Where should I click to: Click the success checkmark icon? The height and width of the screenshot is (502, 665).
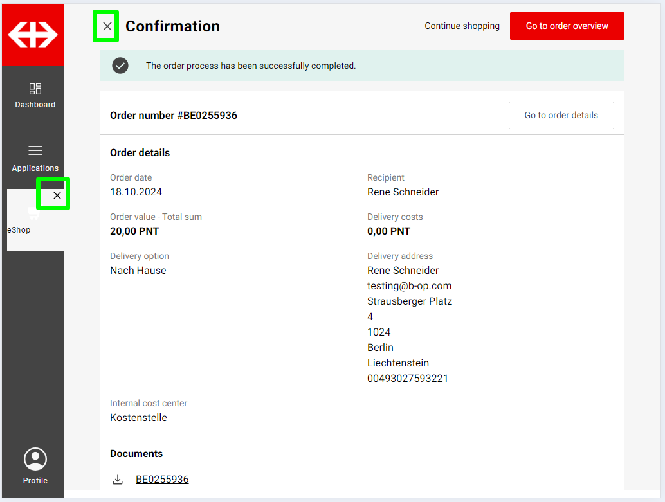[120, 66]
